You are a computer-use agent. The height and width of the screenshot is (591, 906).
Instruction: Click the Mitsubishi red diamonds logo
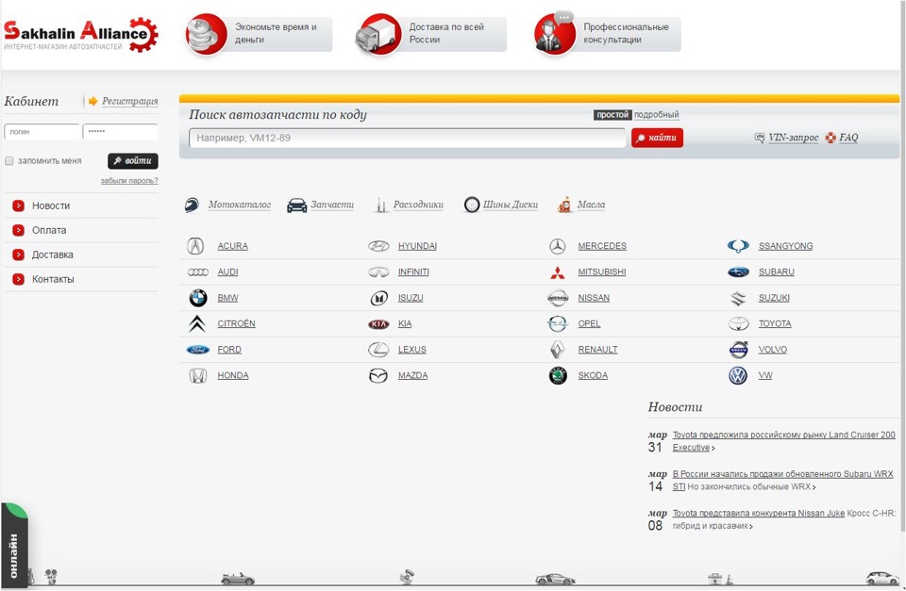click(x=558, y=272)
